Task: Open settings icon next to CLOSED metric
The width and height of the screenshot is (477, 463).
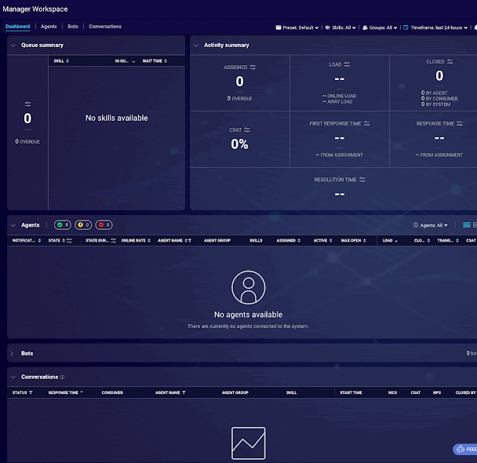Action: pos(450,62)
